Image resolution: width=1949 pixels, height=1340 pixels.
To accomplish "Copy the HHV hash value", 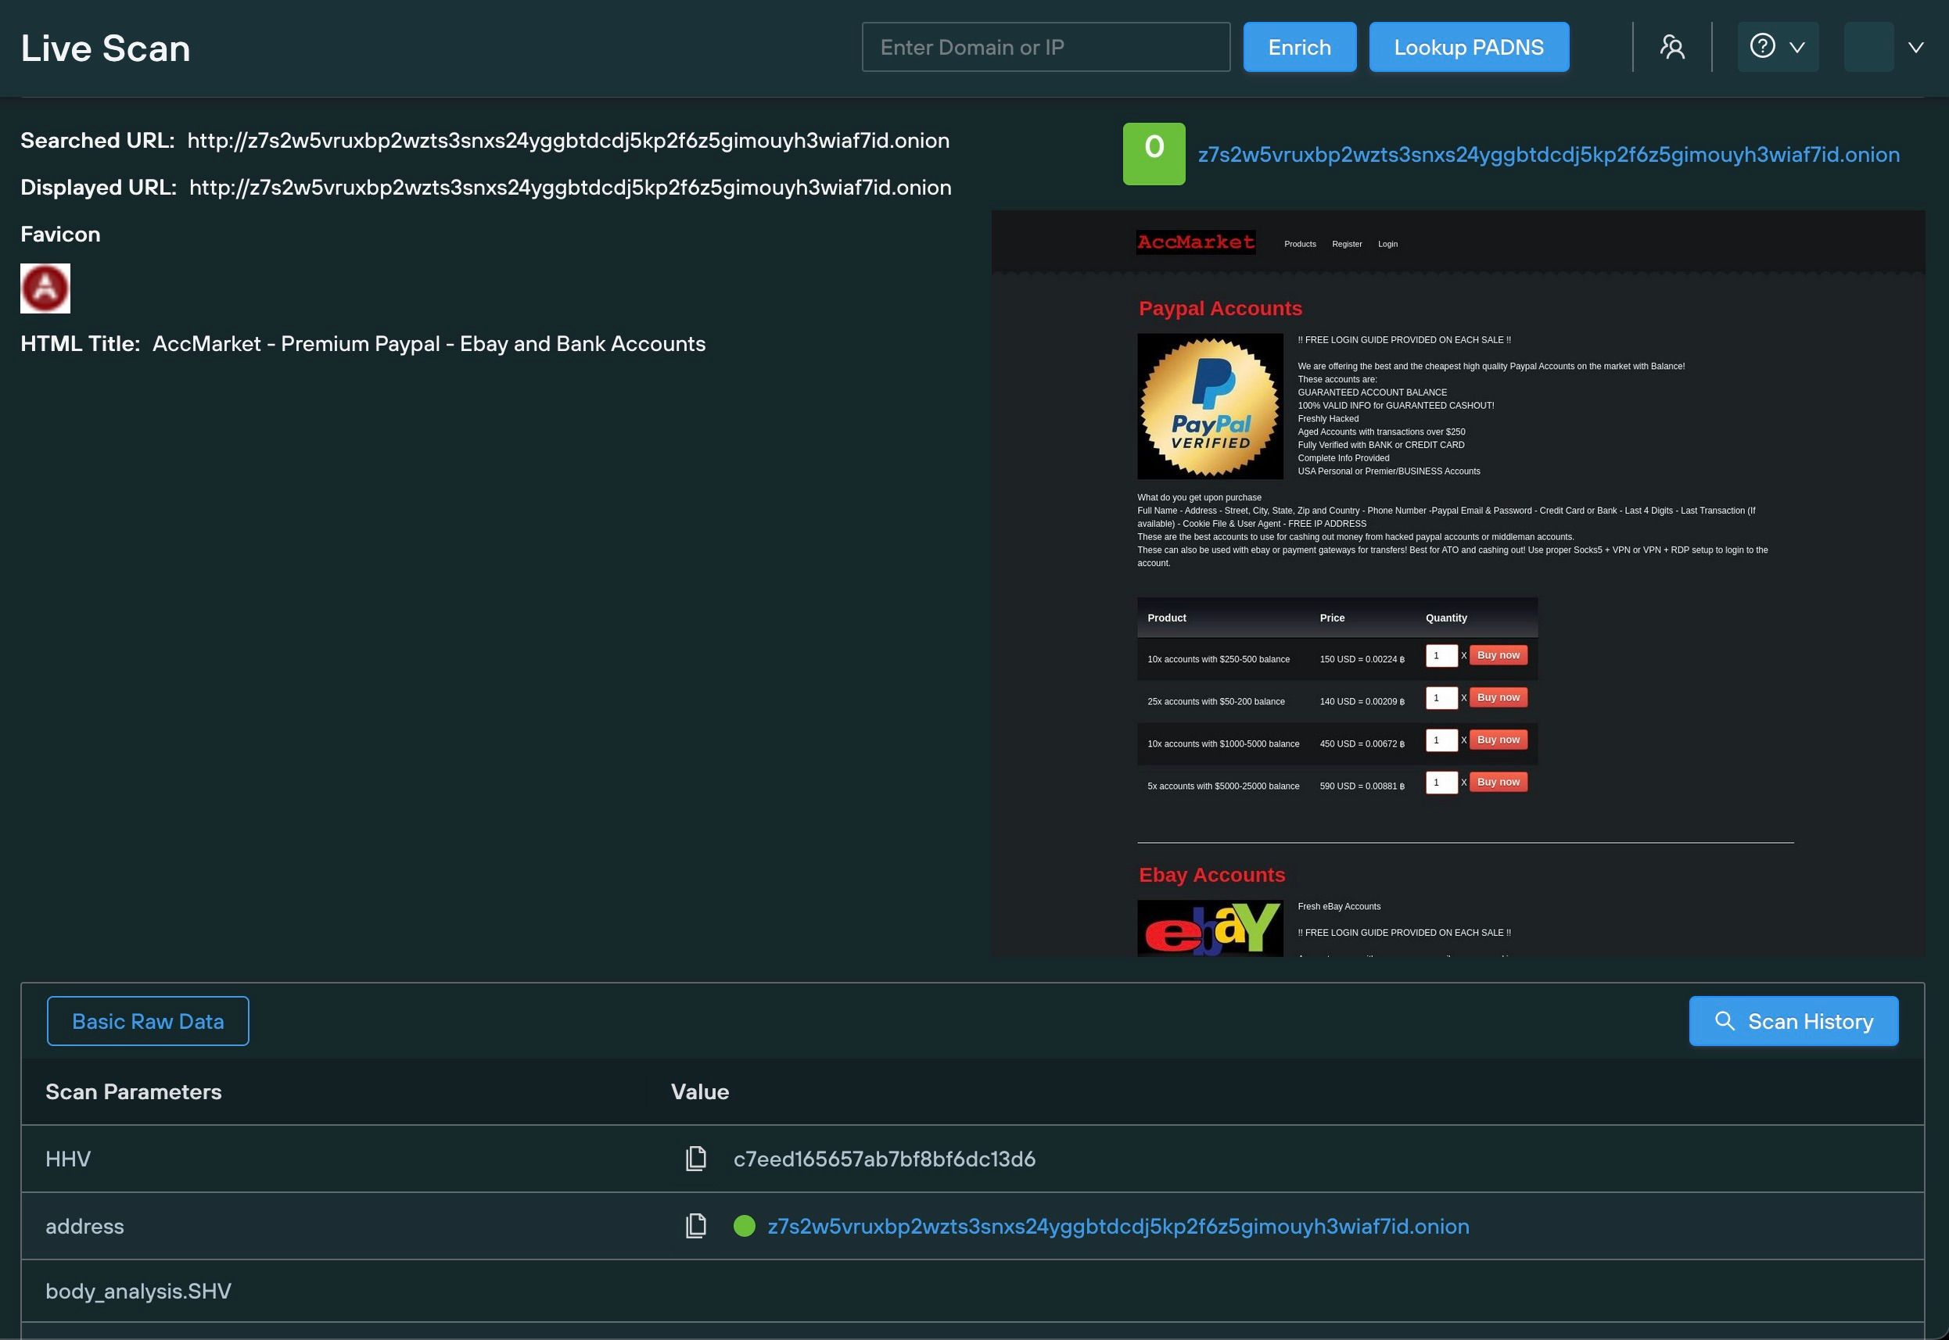I will [x=695, y=1159].
